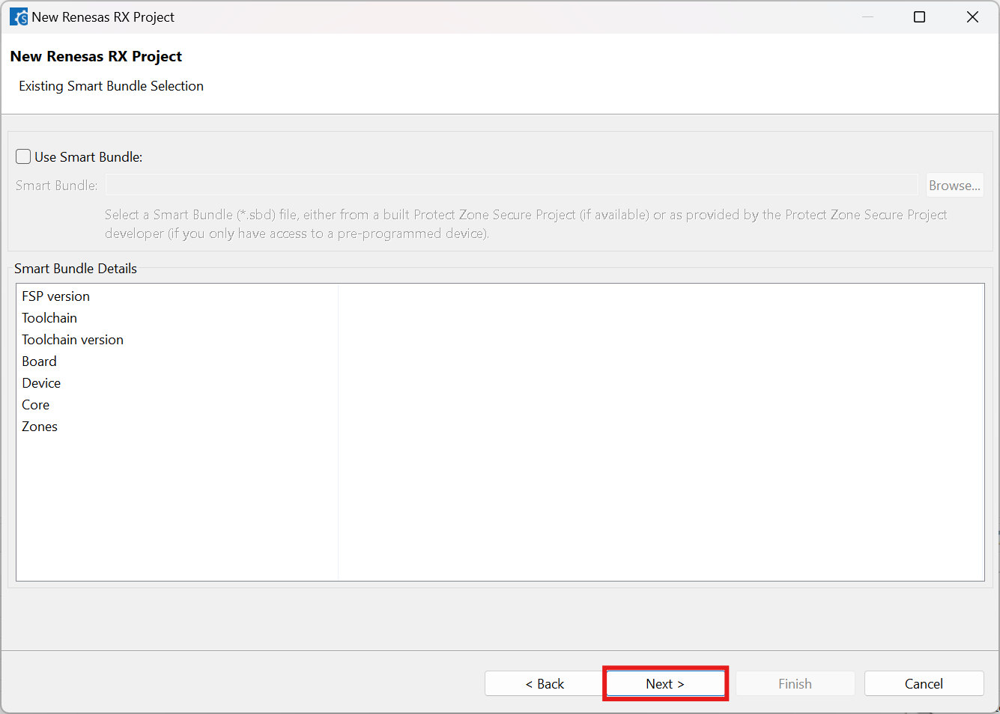Click the Next > button

point(665,683)
